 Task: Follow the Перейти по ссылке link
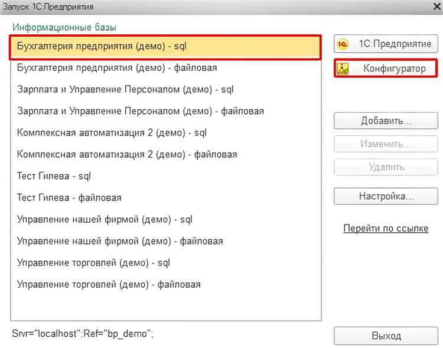click(x=386, y=229)
